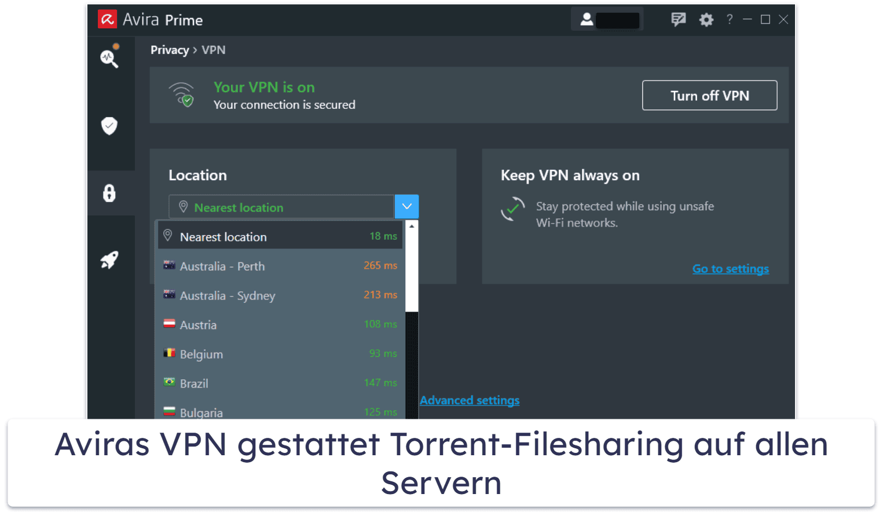Screen dimensions: 883x512
Task: Click the 93 ms latency value
Action: click(x=383, y=353)
